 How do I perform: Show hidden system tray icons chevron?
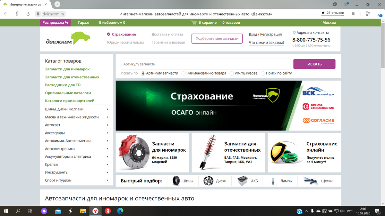(x=306, y=211)
